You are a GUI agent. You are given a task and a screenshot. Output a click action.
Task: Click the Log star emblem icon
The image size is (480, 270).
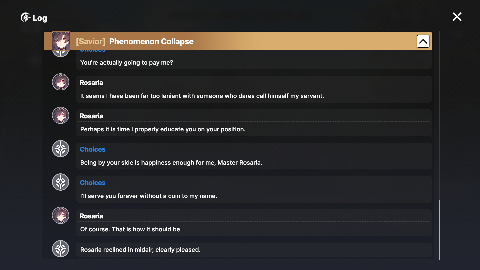click(25, 18)
